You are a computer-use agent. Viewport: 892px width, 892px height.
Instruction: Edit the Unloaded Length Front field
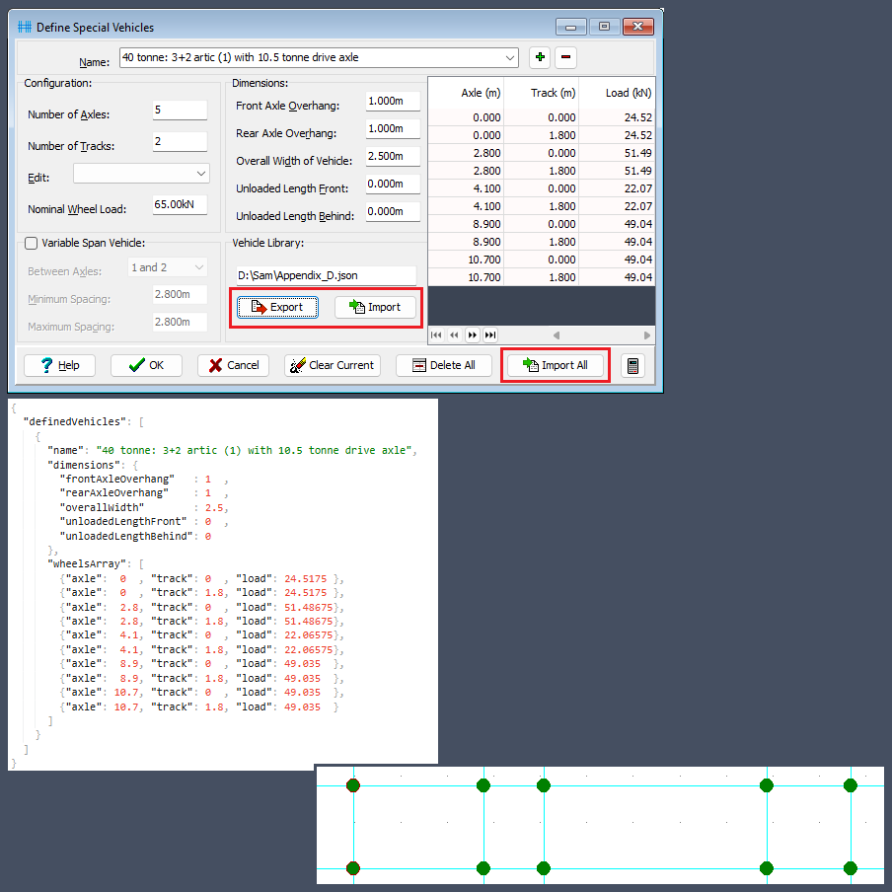tap(393, 184)
